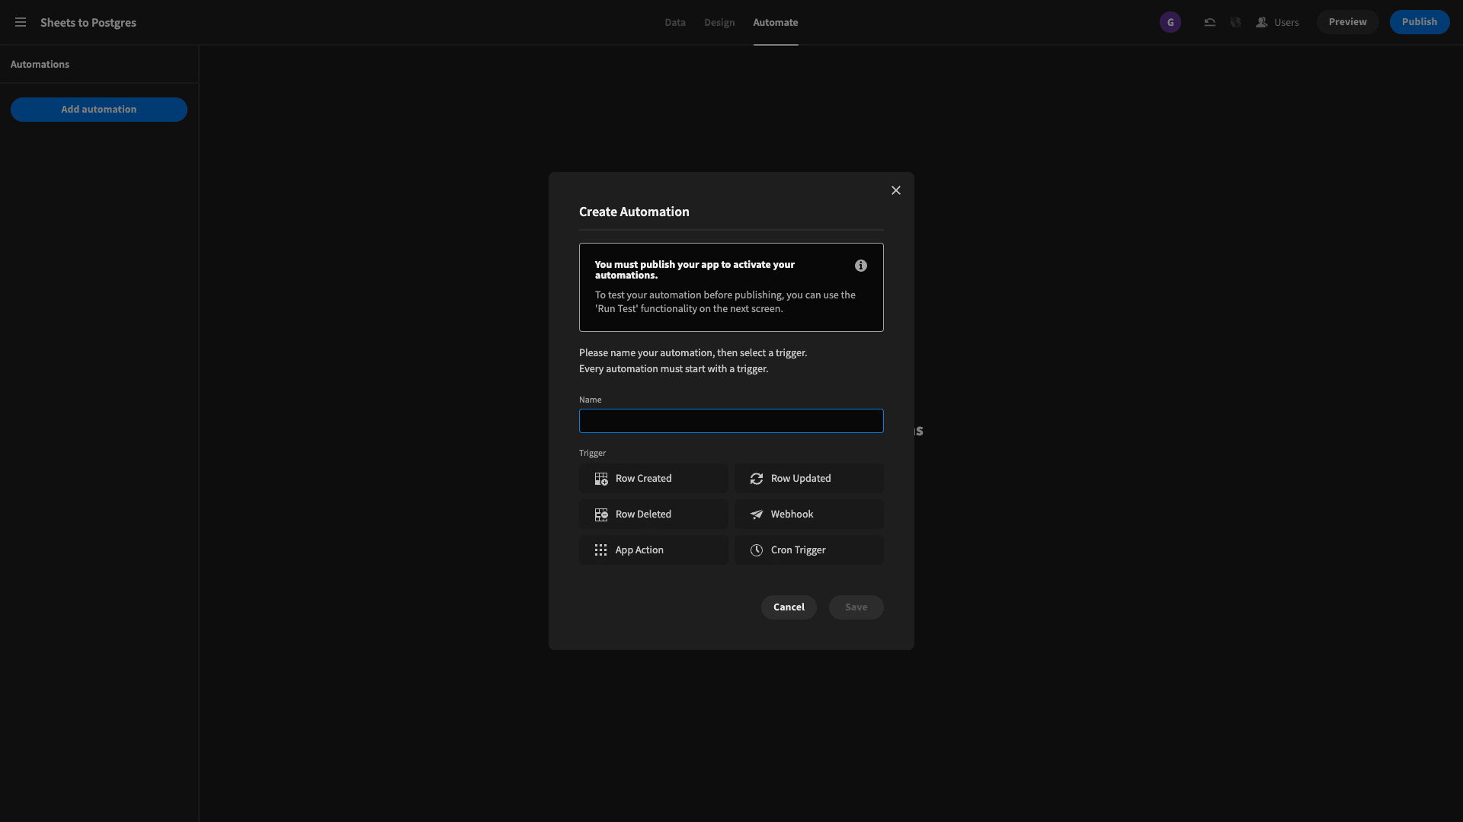Select the Row Created trigger
The image size is (1463, 822).
[654, 479]
